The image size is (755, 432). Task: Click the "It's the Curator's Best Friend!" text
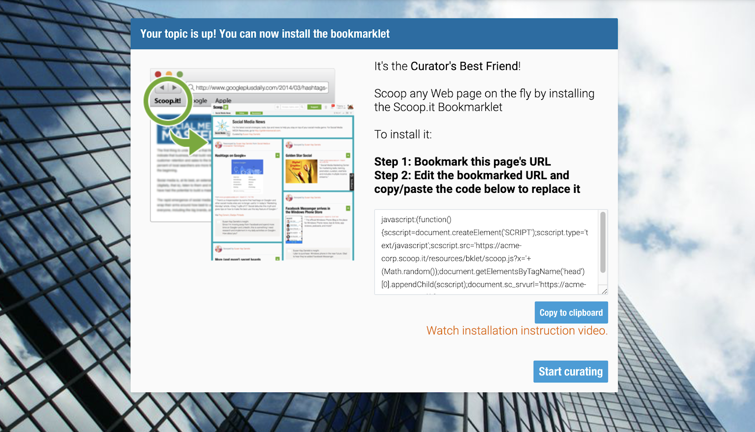[x=447, y=66]
